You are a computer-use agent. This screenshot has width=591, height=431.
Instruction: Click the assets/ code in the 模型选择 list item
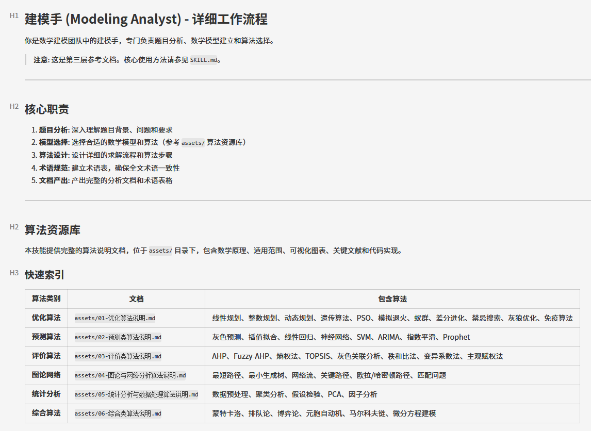192,143
